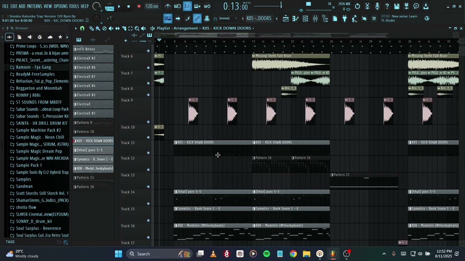The height and width of the screenshot is (261, 465).
Task: Open the FILE menu
Action: point(5,7)
